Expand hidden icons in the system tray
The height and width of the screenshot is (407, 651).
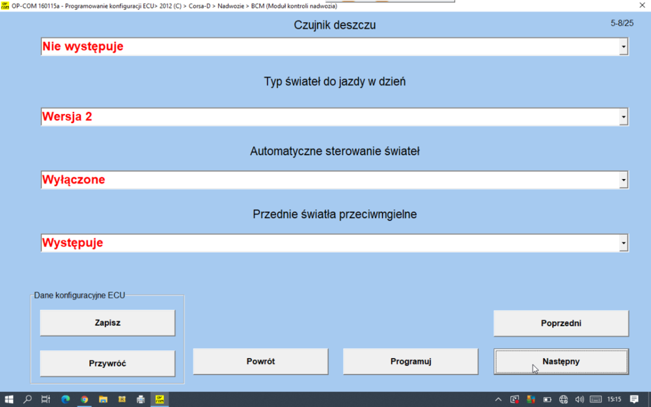click(499, 399)
